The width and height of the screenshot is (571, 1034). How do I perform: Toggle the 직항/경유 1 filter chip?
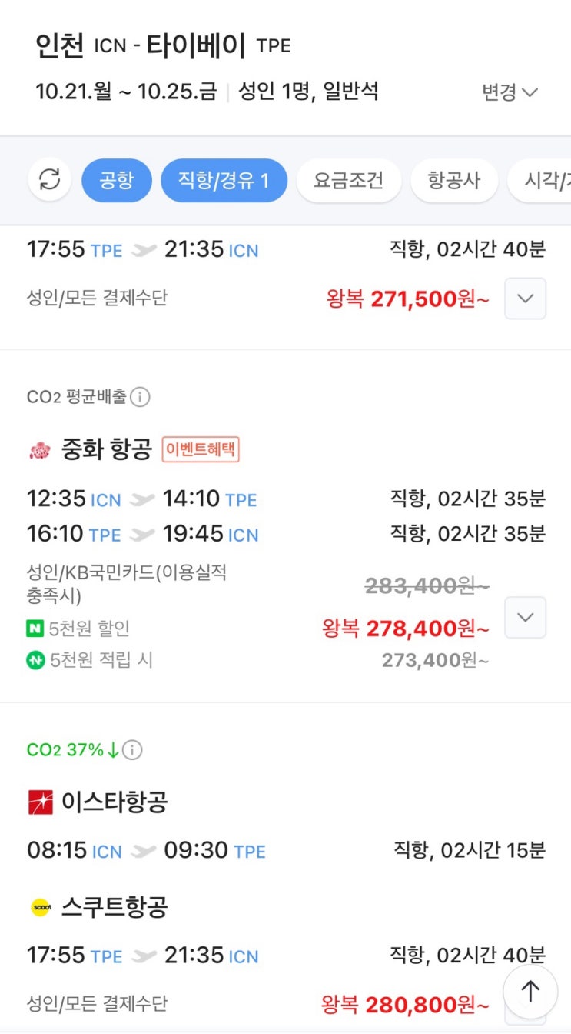tap(224, 181)
